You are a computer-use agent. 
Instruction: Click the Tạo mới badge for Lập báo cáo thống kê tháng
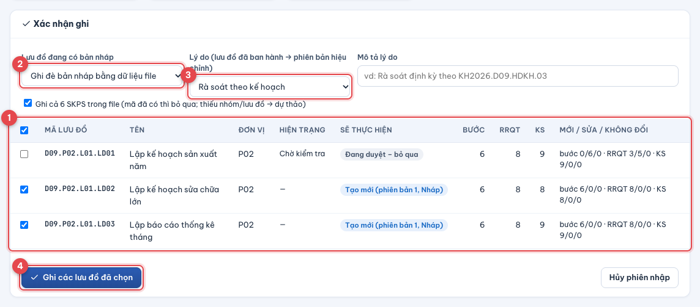(394, 225)
